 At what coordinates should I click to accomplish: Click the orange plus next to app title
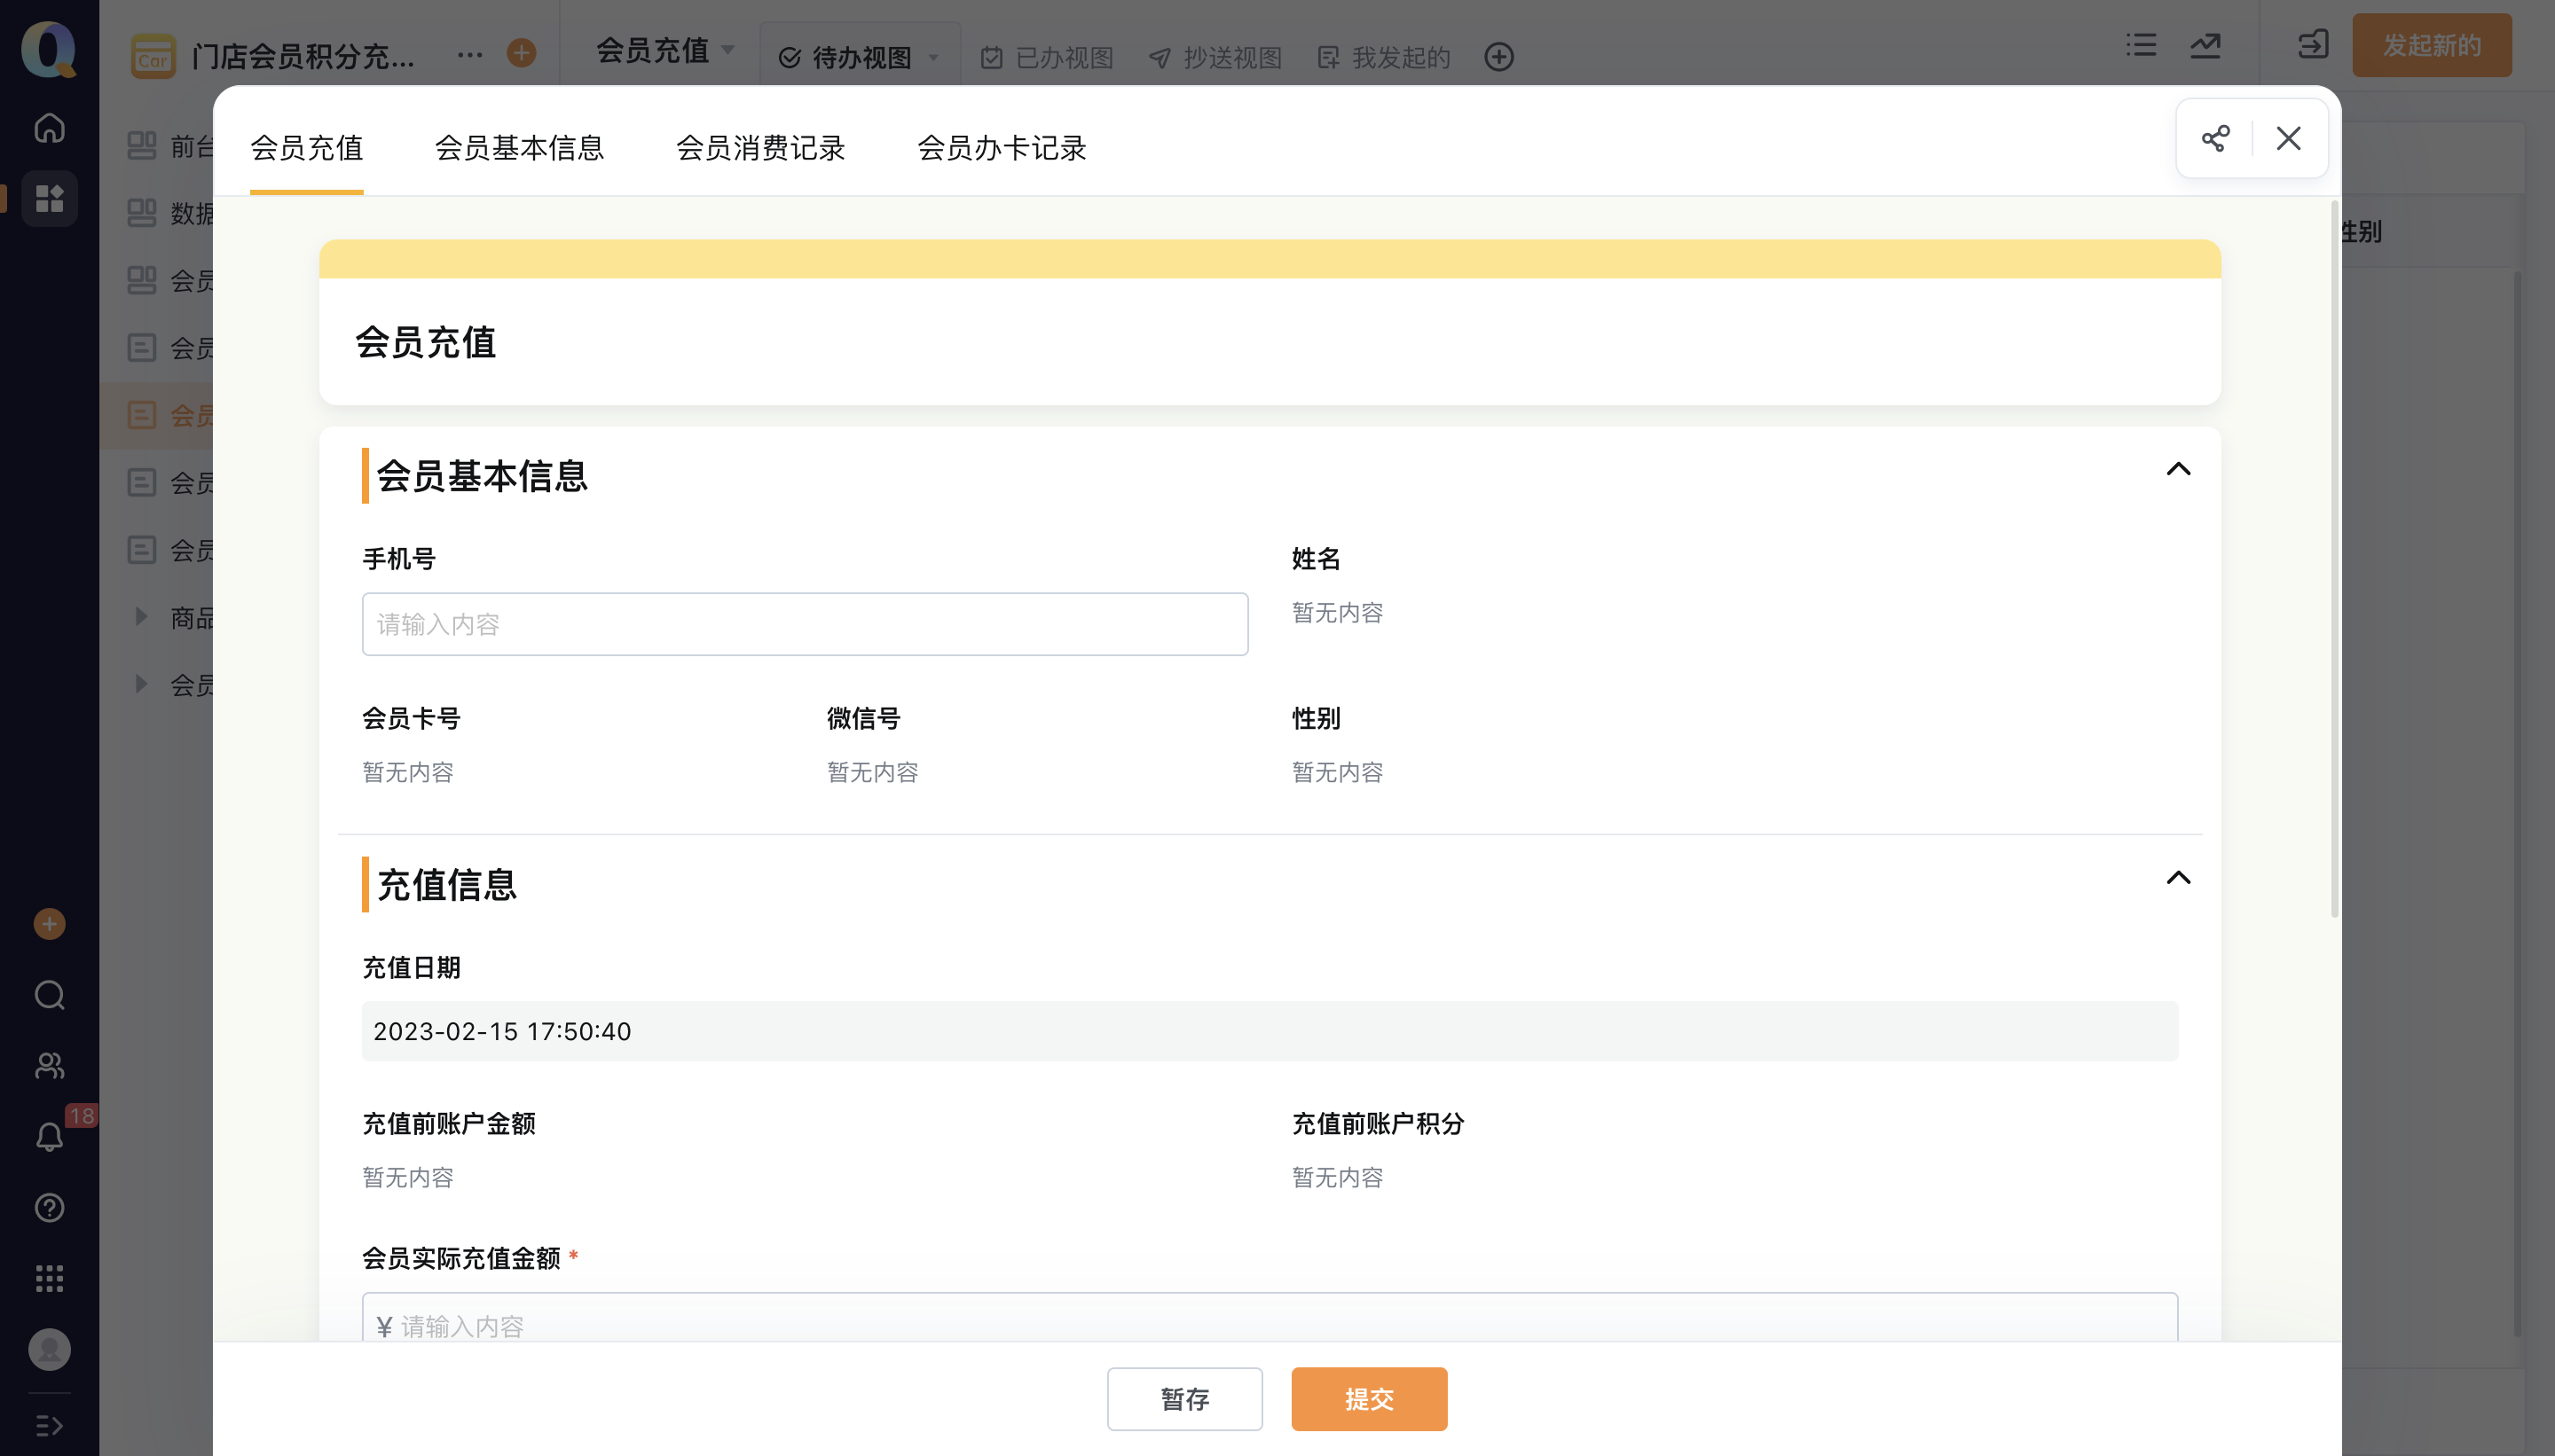[522, 53]
